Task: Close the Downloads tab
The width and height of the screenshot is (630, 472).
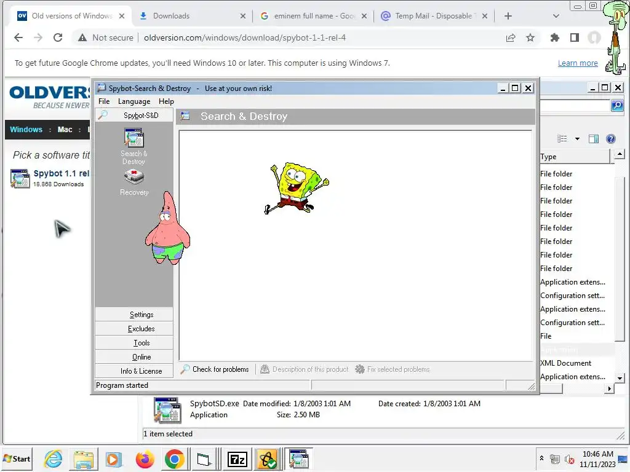Action: [x=242, y=16]
